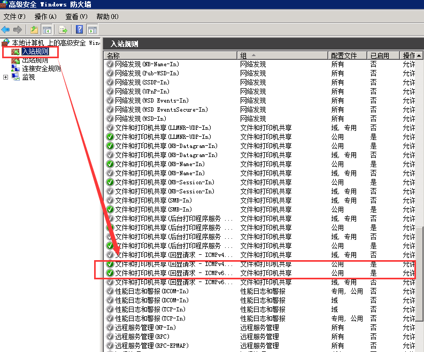Toggle the show/hide console tree toolbar icon
Image resolution: width=424 pixels, height=352 pixels.
(x=47, y=29)
